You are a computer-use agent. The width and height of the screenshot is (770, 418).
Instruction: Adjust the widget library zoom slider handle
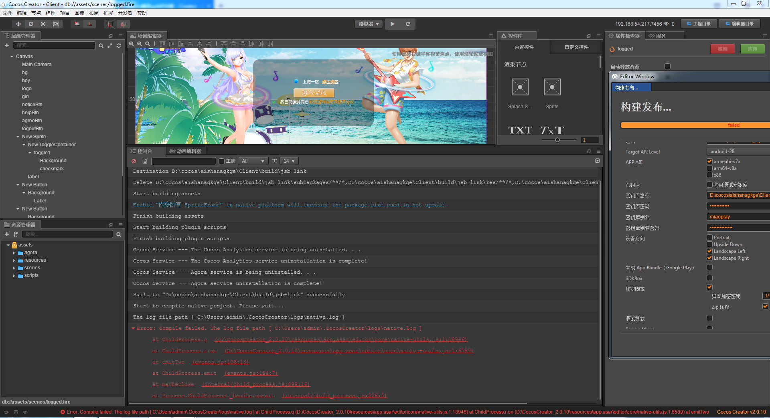557,140
